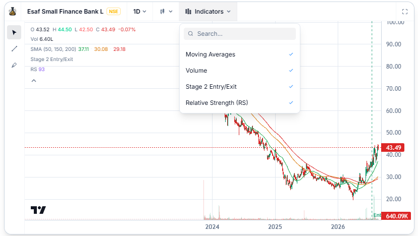Click the NSE exchange badge
The width and height of the screenshot is (418, 236).
click(x=113, y=12)
